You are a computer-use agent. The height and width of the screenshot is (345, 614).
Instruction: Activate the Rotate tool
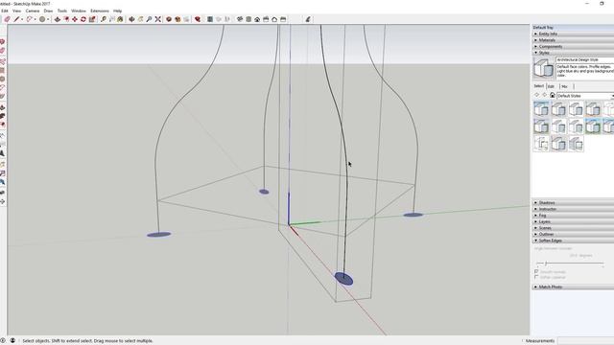tap(83, 19)
